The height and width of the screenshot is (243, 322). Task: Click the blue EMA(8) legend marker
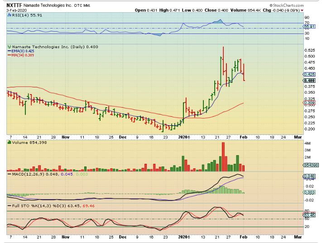[8, 51]
